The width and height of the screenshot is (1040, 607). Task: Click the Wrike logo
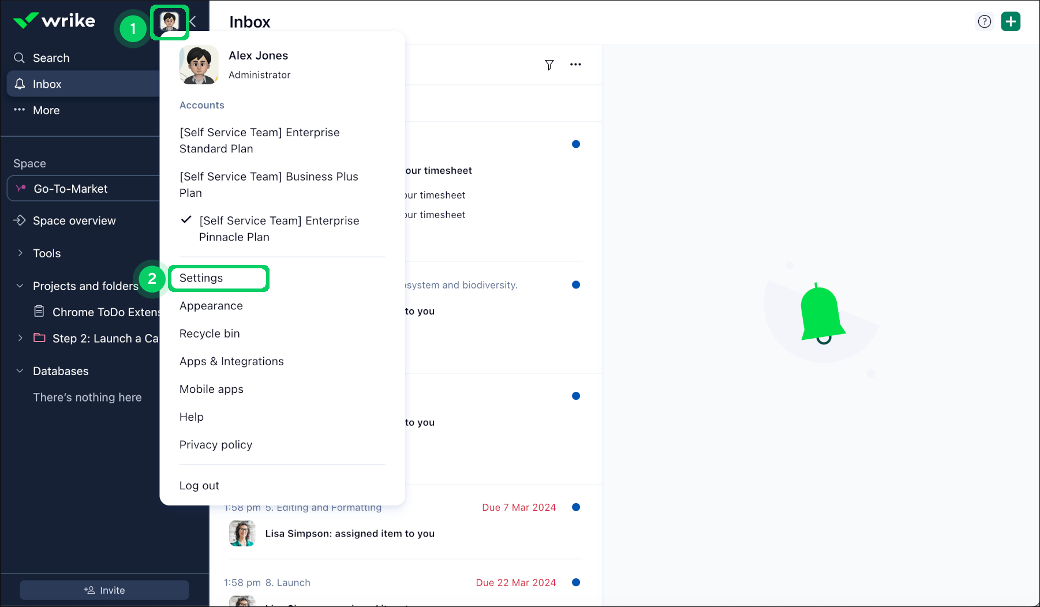click(54, 21)
